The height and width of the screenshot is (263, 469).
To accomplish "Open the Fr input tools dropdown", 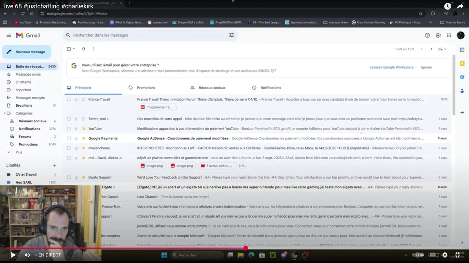I will (442, 49).
